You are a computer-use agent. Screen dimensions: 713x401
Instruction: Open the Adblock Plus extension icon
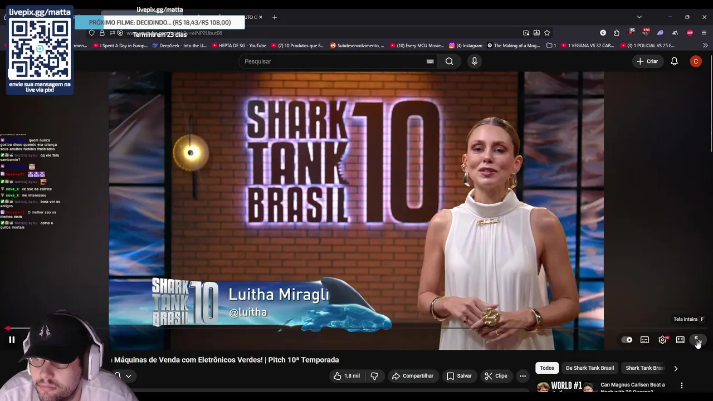click(x=690, y=33)
